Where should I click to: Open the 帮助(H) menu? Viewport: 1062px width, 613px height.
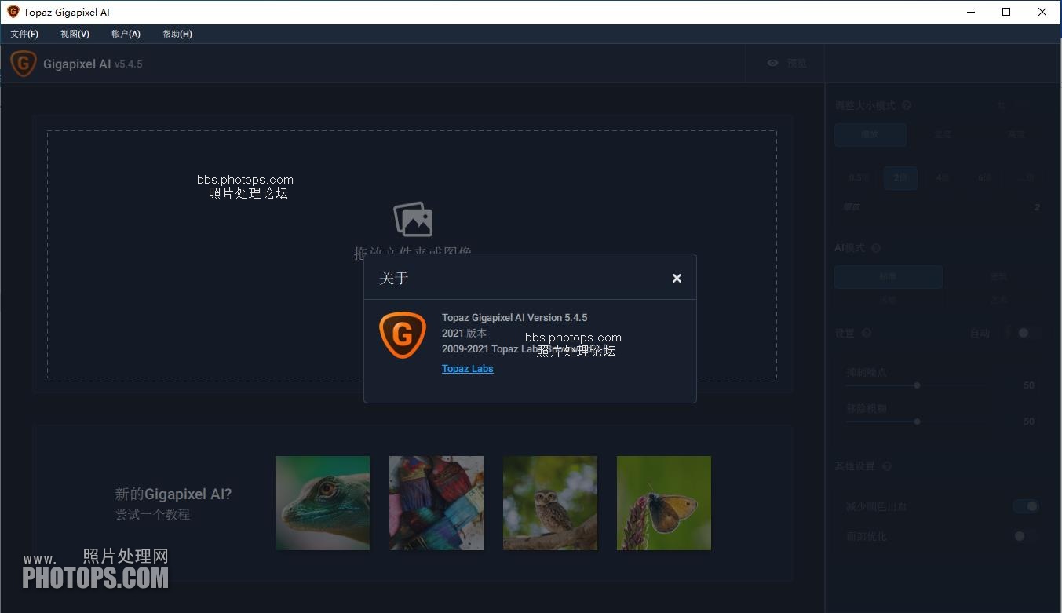click(177, 34)
